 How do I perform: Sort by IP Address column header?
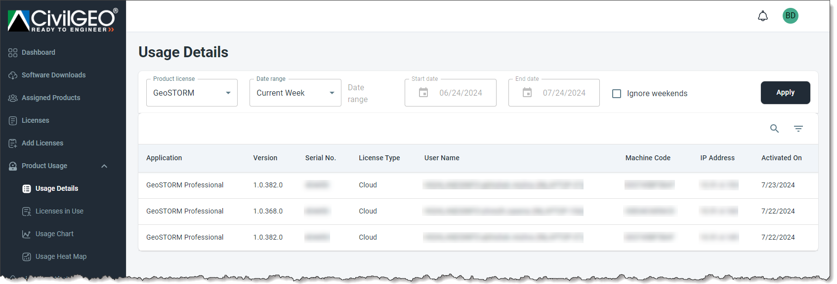pos(717,158)
